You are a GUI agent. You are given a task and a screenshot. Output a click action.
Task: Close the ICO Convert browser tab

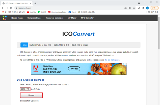pyautogui.click(x=30, y=3)
